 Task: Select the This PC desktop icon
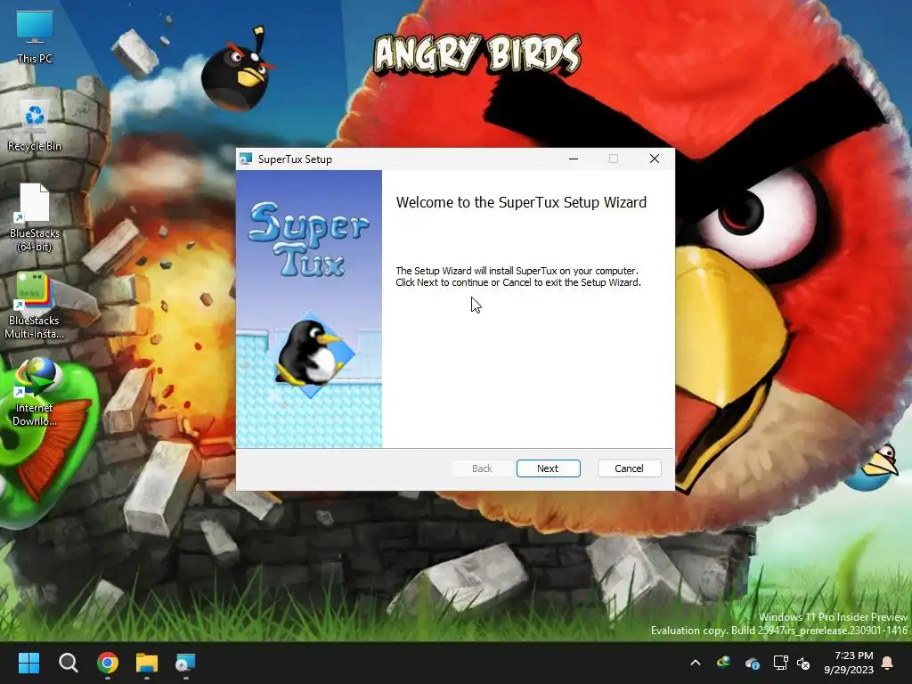tap(35, 37)
